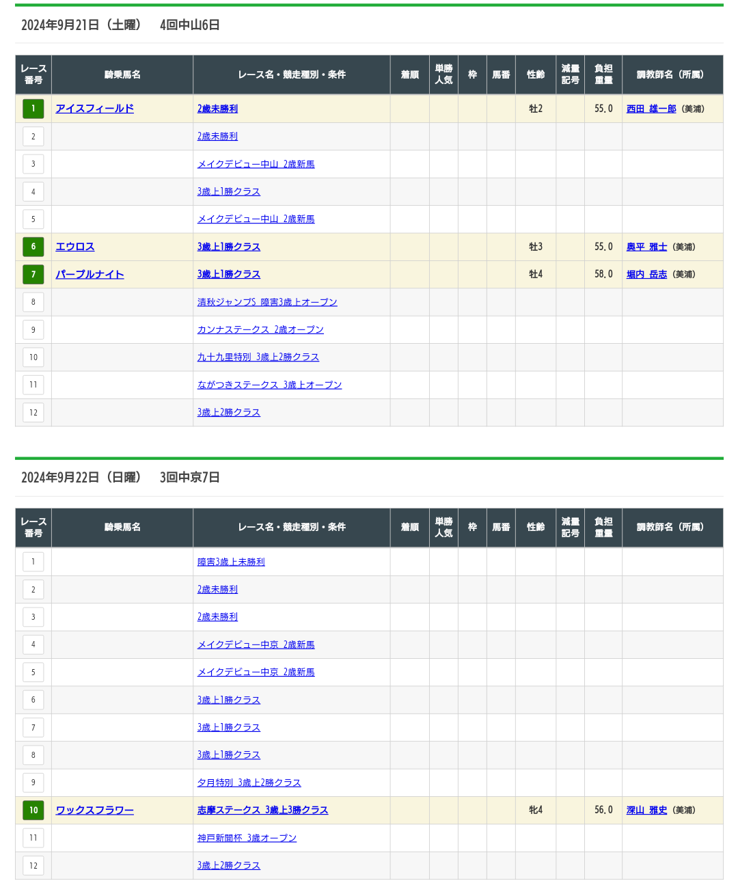The width and height of the screenshot is (738, 883).
Task: Open horse link アイスフィールド
Action: (x=94, y=109)
